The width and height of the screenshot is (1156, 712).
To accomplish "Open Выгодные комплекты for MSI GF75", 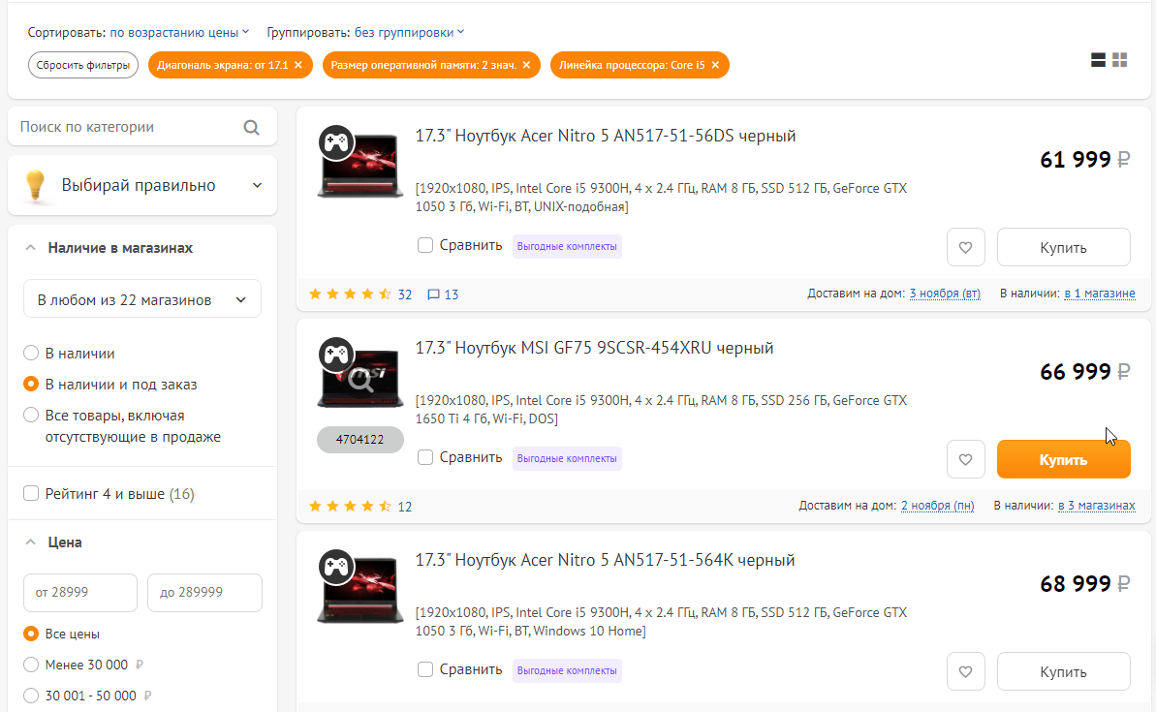I will click(567, 458).
